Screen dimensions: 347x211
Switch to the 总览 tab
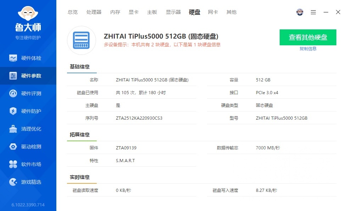point(72,12)
